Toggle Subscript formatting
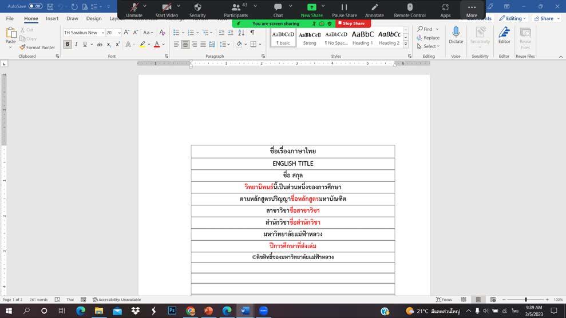 click(x=109, y=45)
